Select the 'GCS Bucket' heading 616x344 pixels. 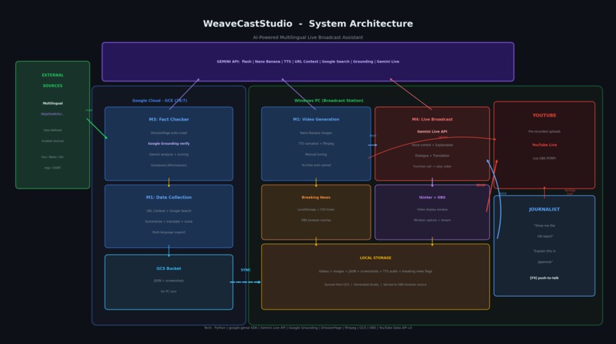click(x=169, y=268)
